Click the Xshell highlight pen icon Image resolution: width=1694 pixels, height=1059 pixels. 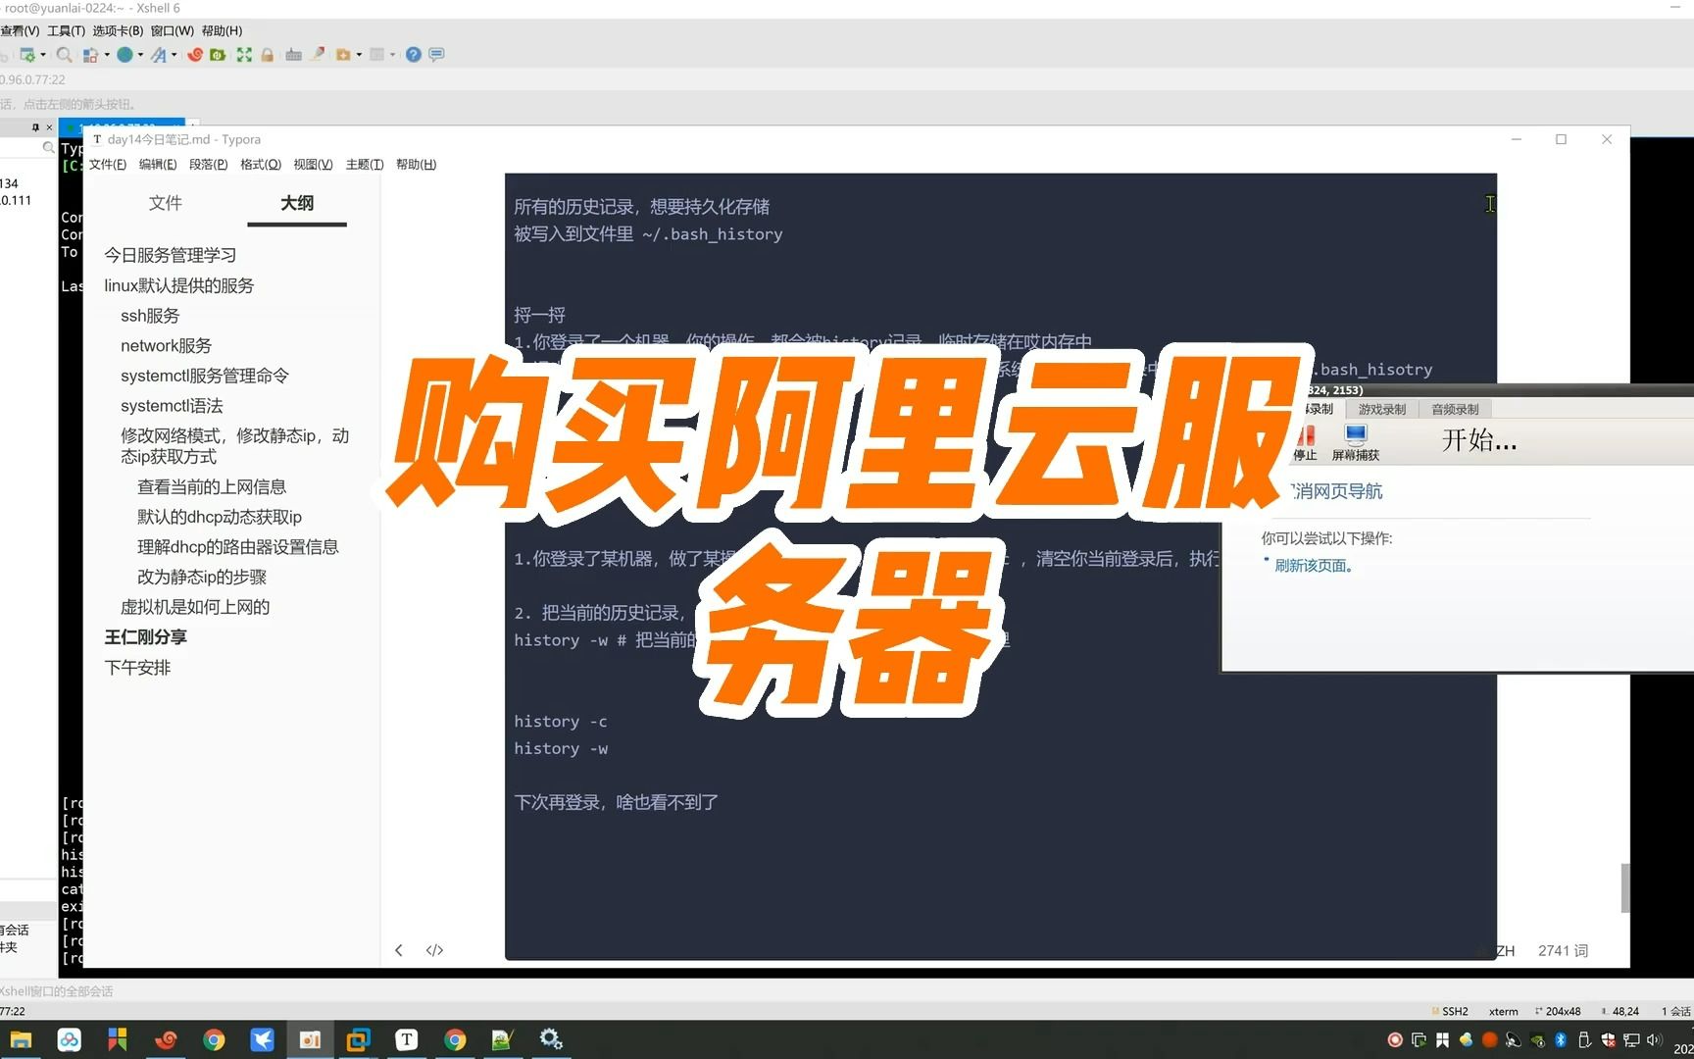point(318,55)
